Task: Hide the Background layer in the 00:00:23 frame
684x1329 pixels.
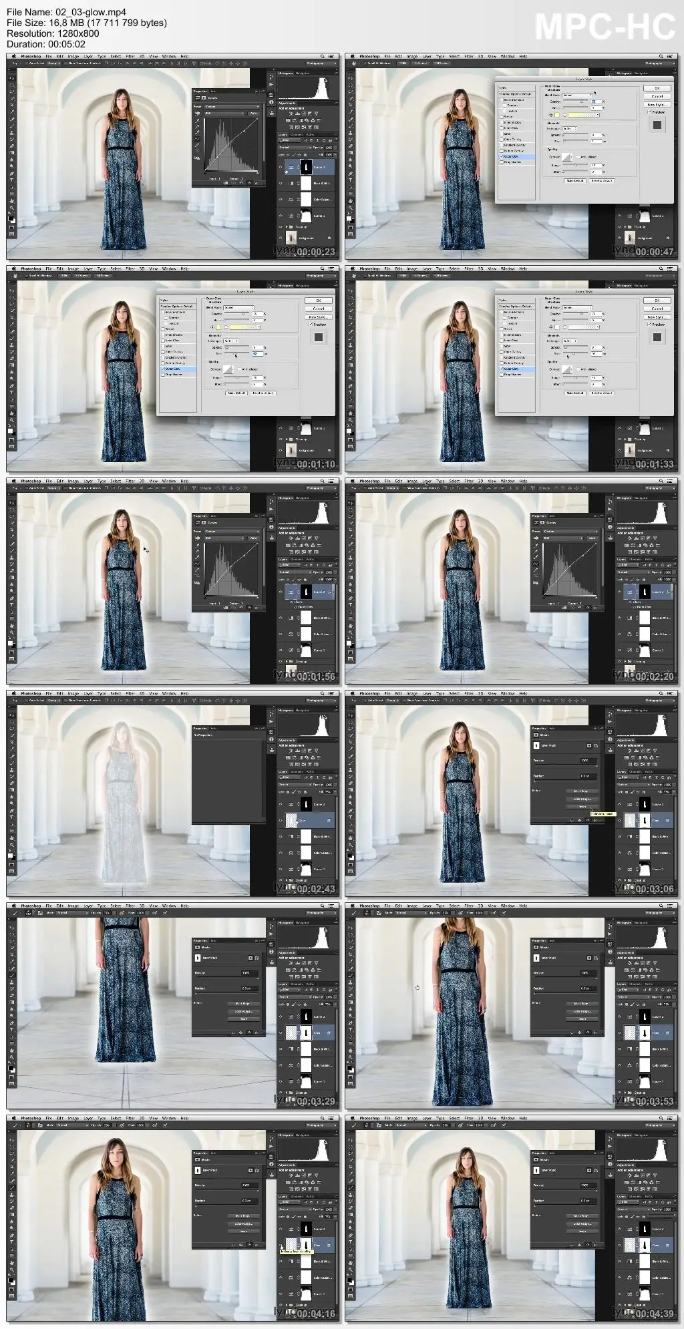Action: point(281,238)
